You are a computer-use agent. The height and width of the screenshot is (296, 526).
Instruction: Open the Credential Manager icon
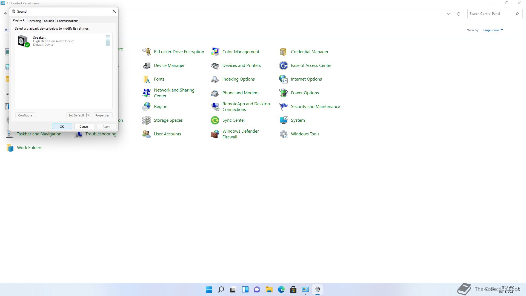pyautogui.click(x=284, y=52)
